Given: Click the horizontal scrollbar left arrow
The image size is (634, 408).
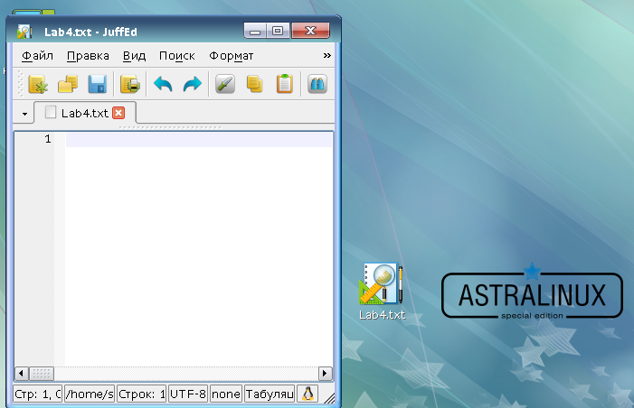Looking at the screenshot, I should 22,374.
